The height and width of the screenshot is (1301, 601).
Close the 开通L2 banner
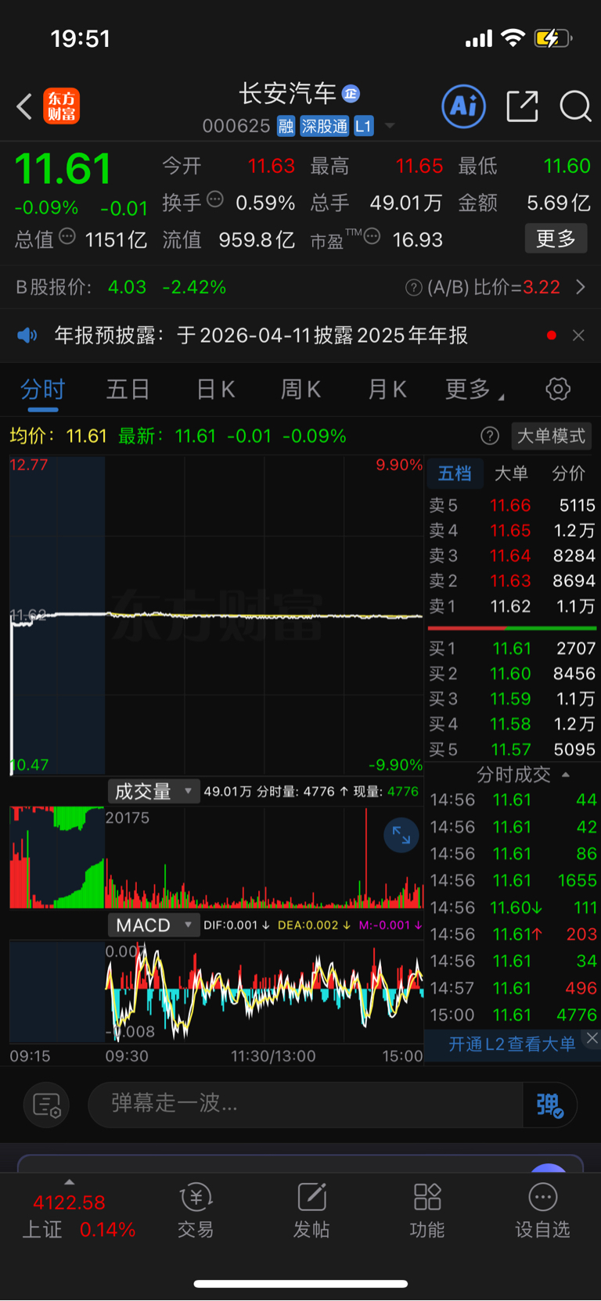(592, 1038)
